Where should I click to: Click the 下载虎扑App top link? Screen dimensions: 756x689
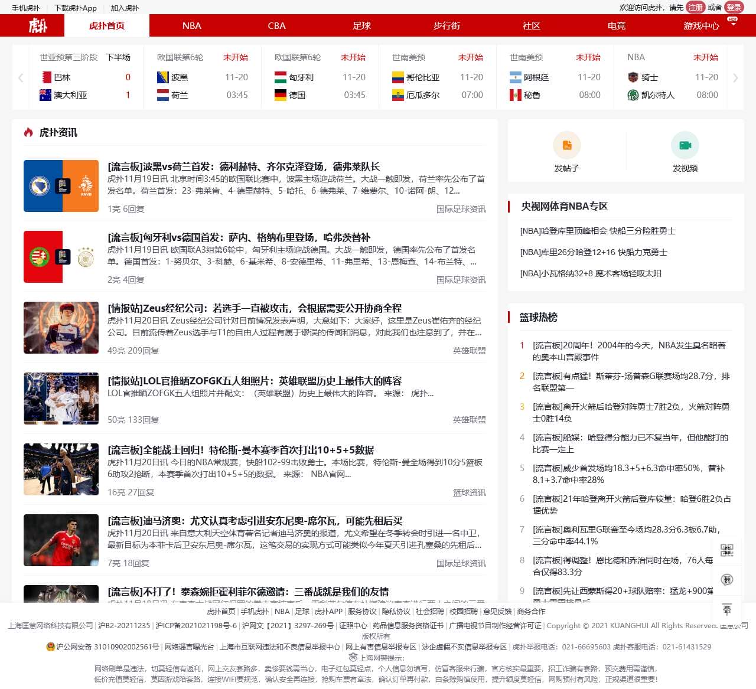(x=76, y=8)
